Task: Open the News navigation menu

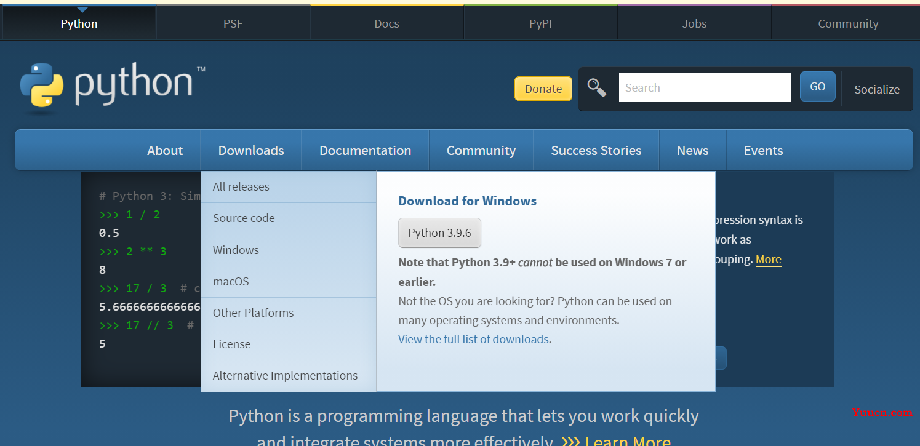Action: [x=693, y=150]
